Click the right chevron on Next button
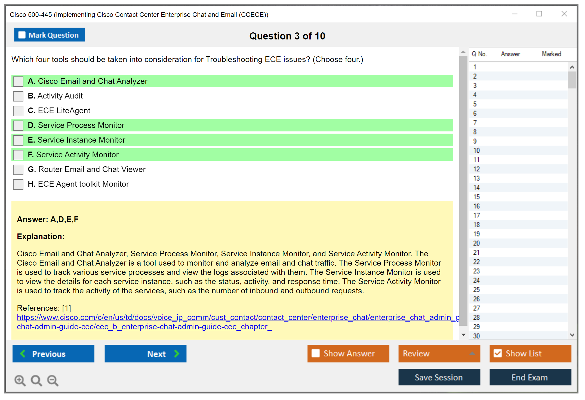 click(177, 353)
